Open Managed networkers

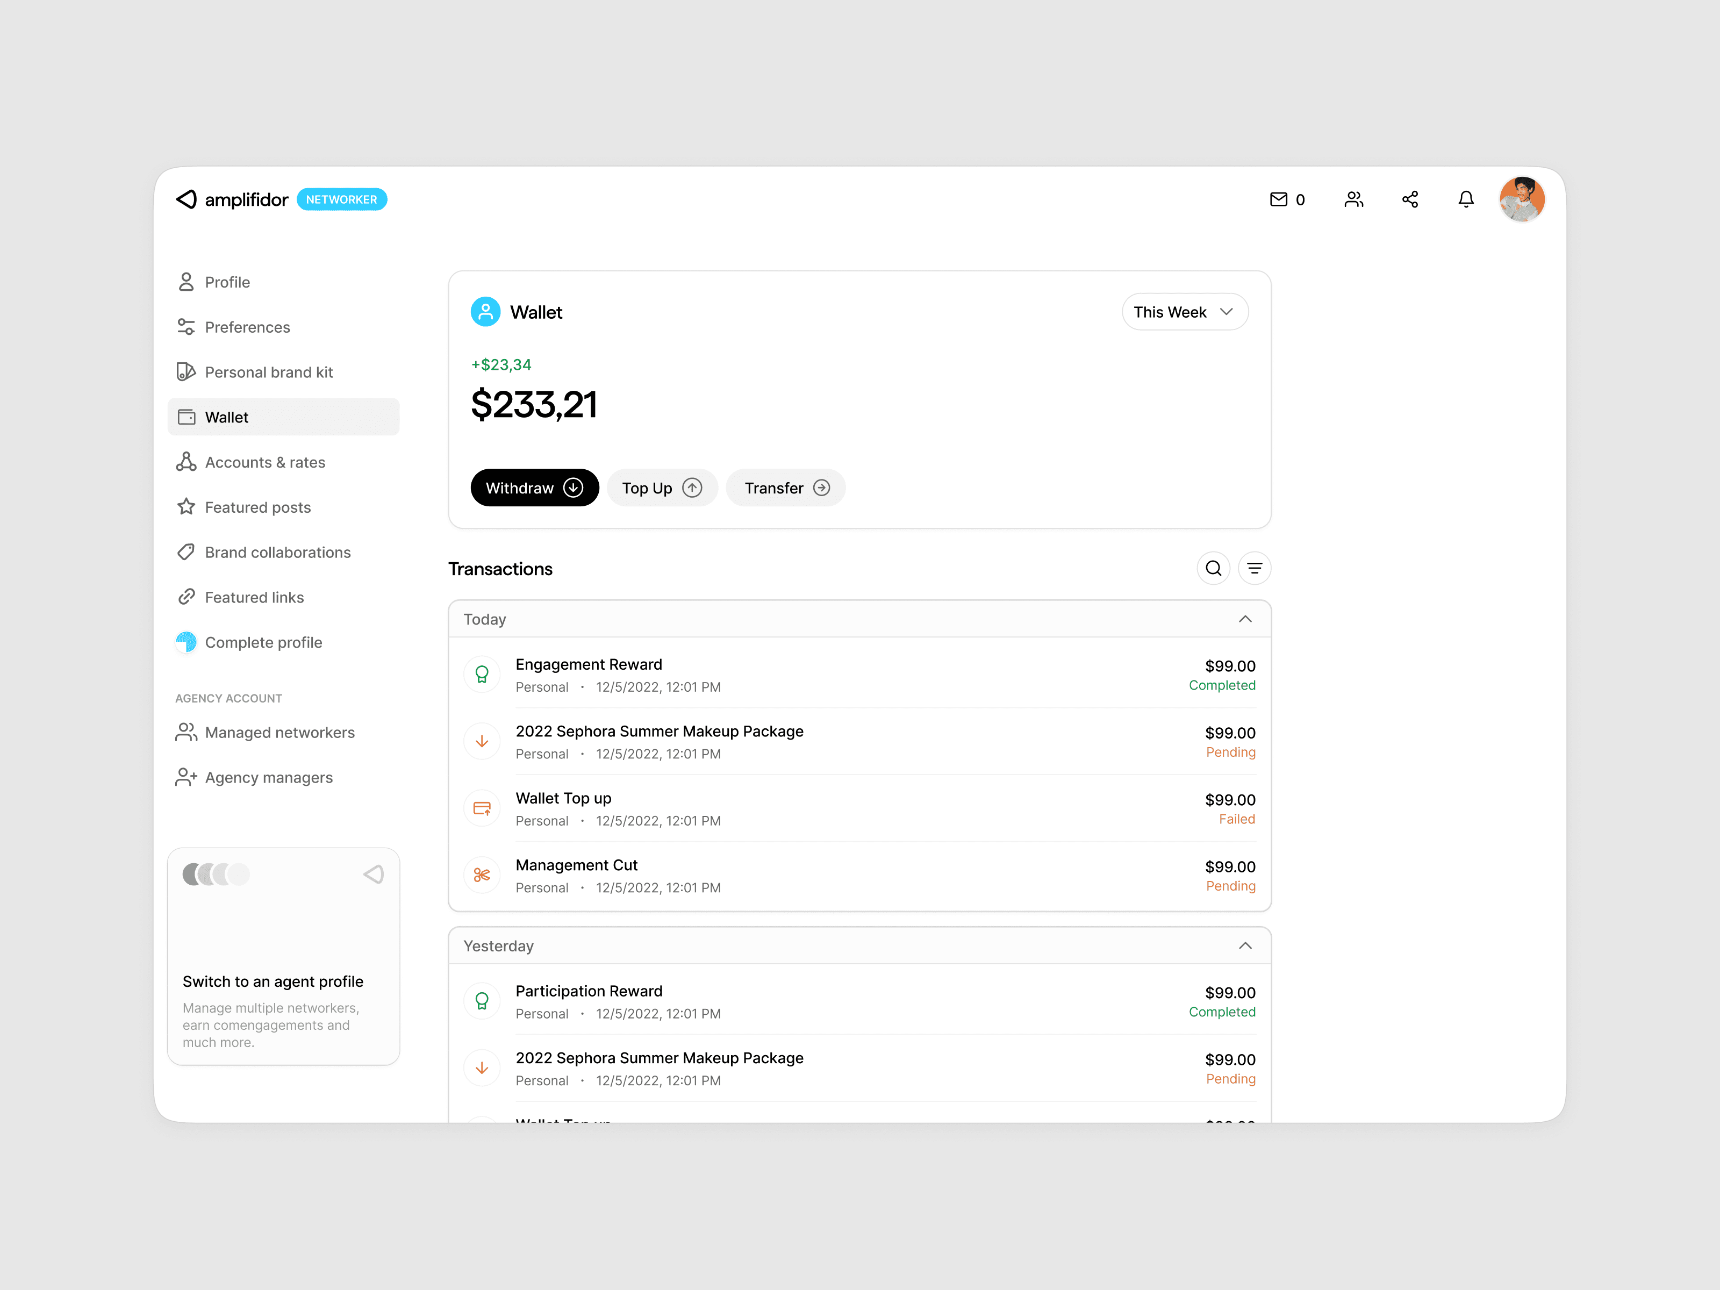pos(283,733)
